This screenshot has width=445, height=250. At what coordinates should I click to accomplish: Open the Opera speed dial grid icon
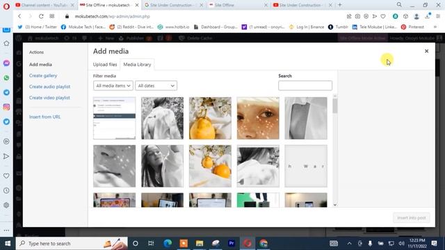(x=52, y=17)
